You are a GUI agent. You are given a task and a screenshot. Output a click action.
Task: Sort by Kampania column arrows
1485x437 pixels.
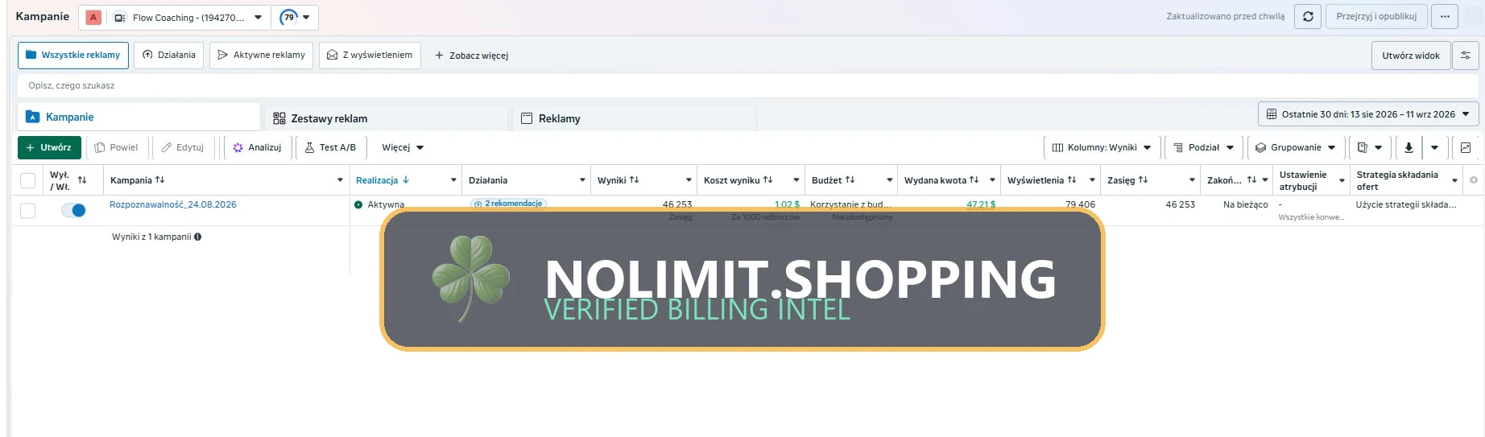coord(160,180)
